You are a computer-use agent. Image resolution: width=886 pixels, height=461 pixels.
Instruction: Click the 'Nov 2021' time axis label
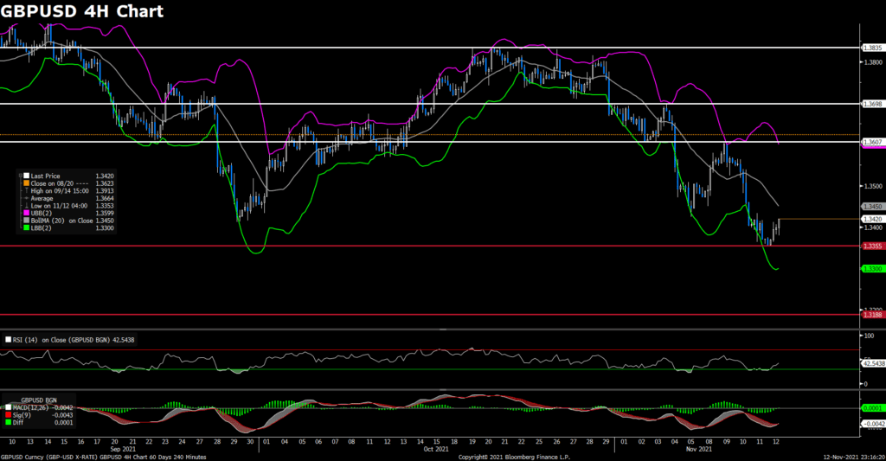tap(699, 449)
